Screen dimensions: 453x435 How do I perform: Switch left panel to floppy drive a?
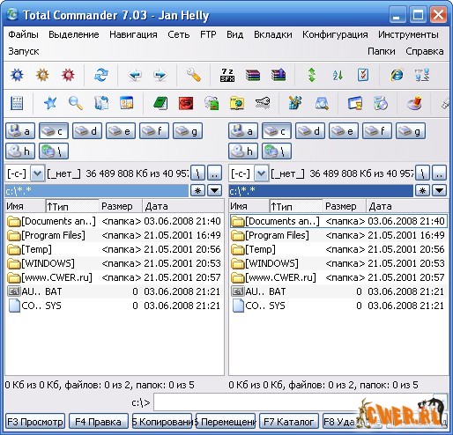20,131
